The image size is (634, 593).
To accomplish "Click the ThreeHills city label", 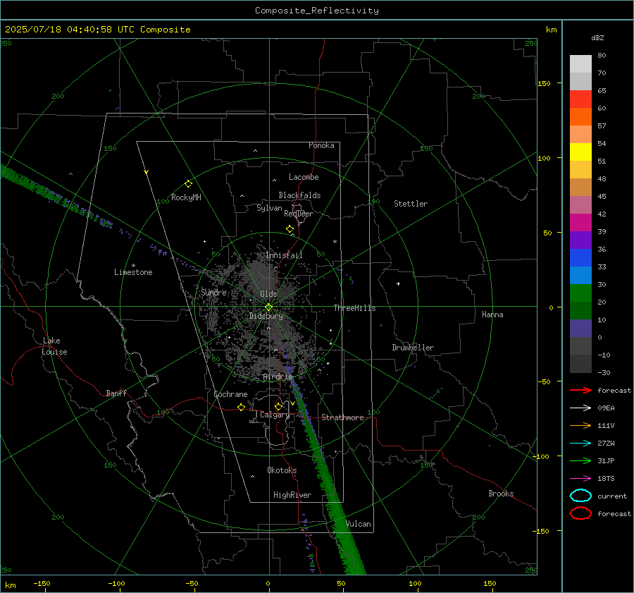I will 354,308.
